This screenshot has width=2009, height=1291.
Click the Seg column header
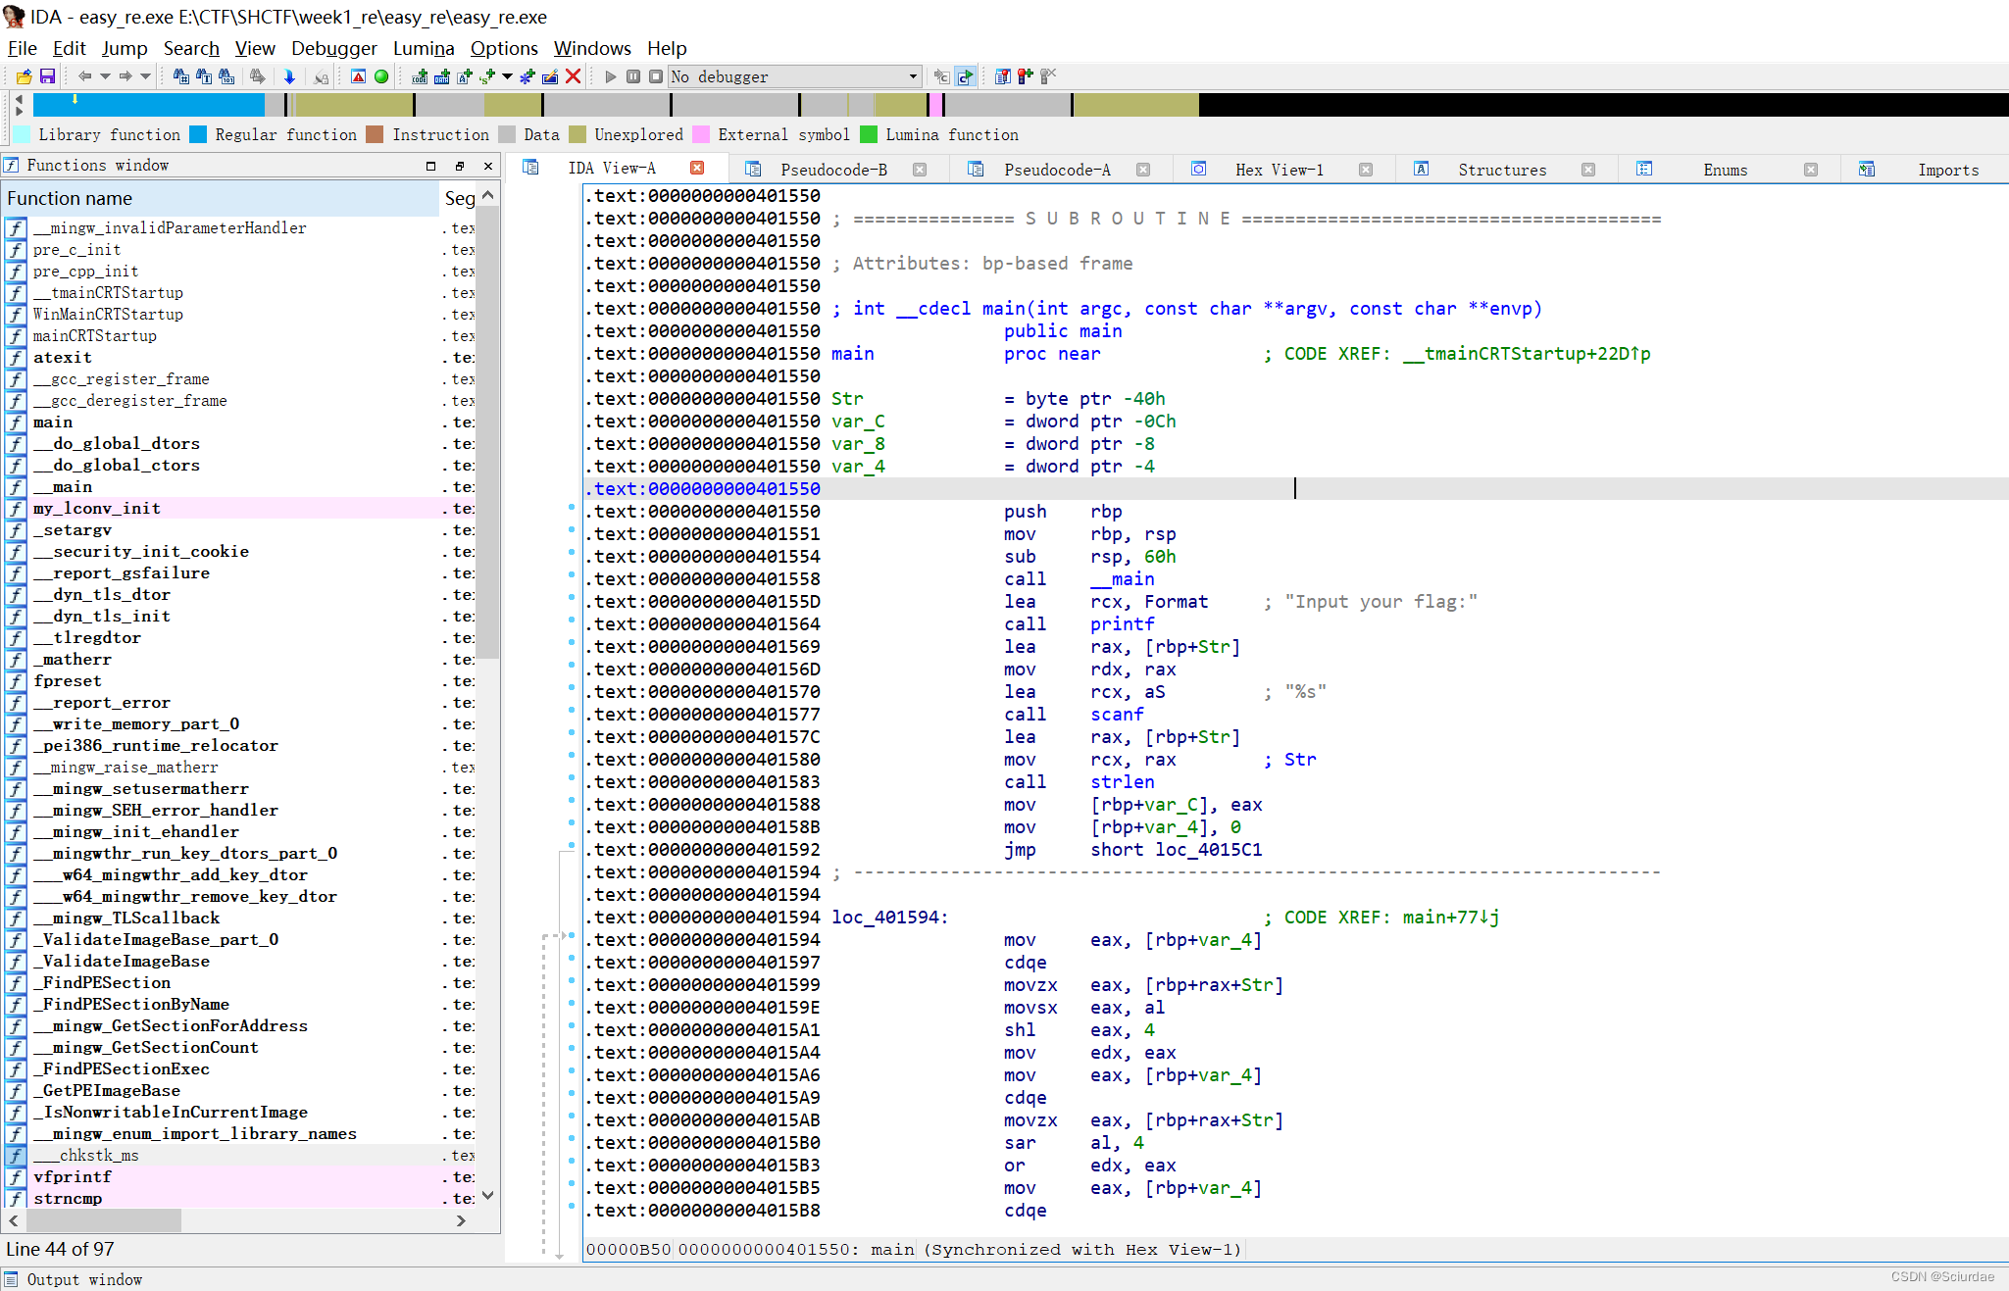pos(459,198)
